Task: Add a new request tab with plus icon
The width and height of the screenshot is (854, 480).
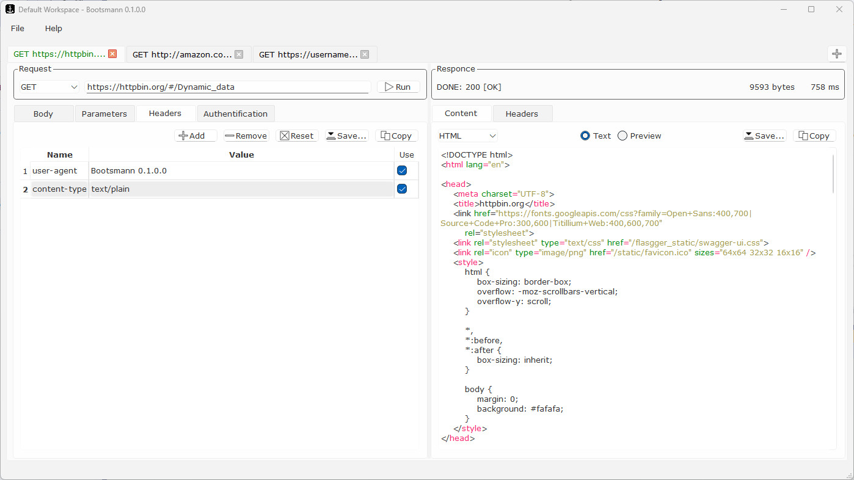Action: pyautogui.click(x=836, y=54)
